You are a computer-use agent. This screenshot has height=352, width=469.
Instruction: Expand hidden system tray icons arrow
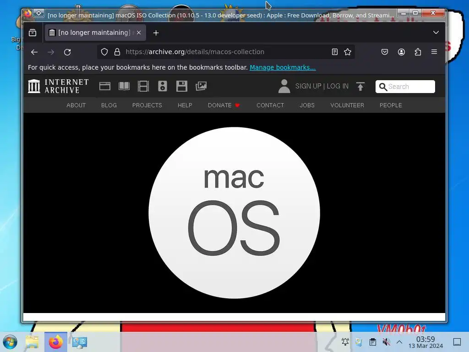399,341
